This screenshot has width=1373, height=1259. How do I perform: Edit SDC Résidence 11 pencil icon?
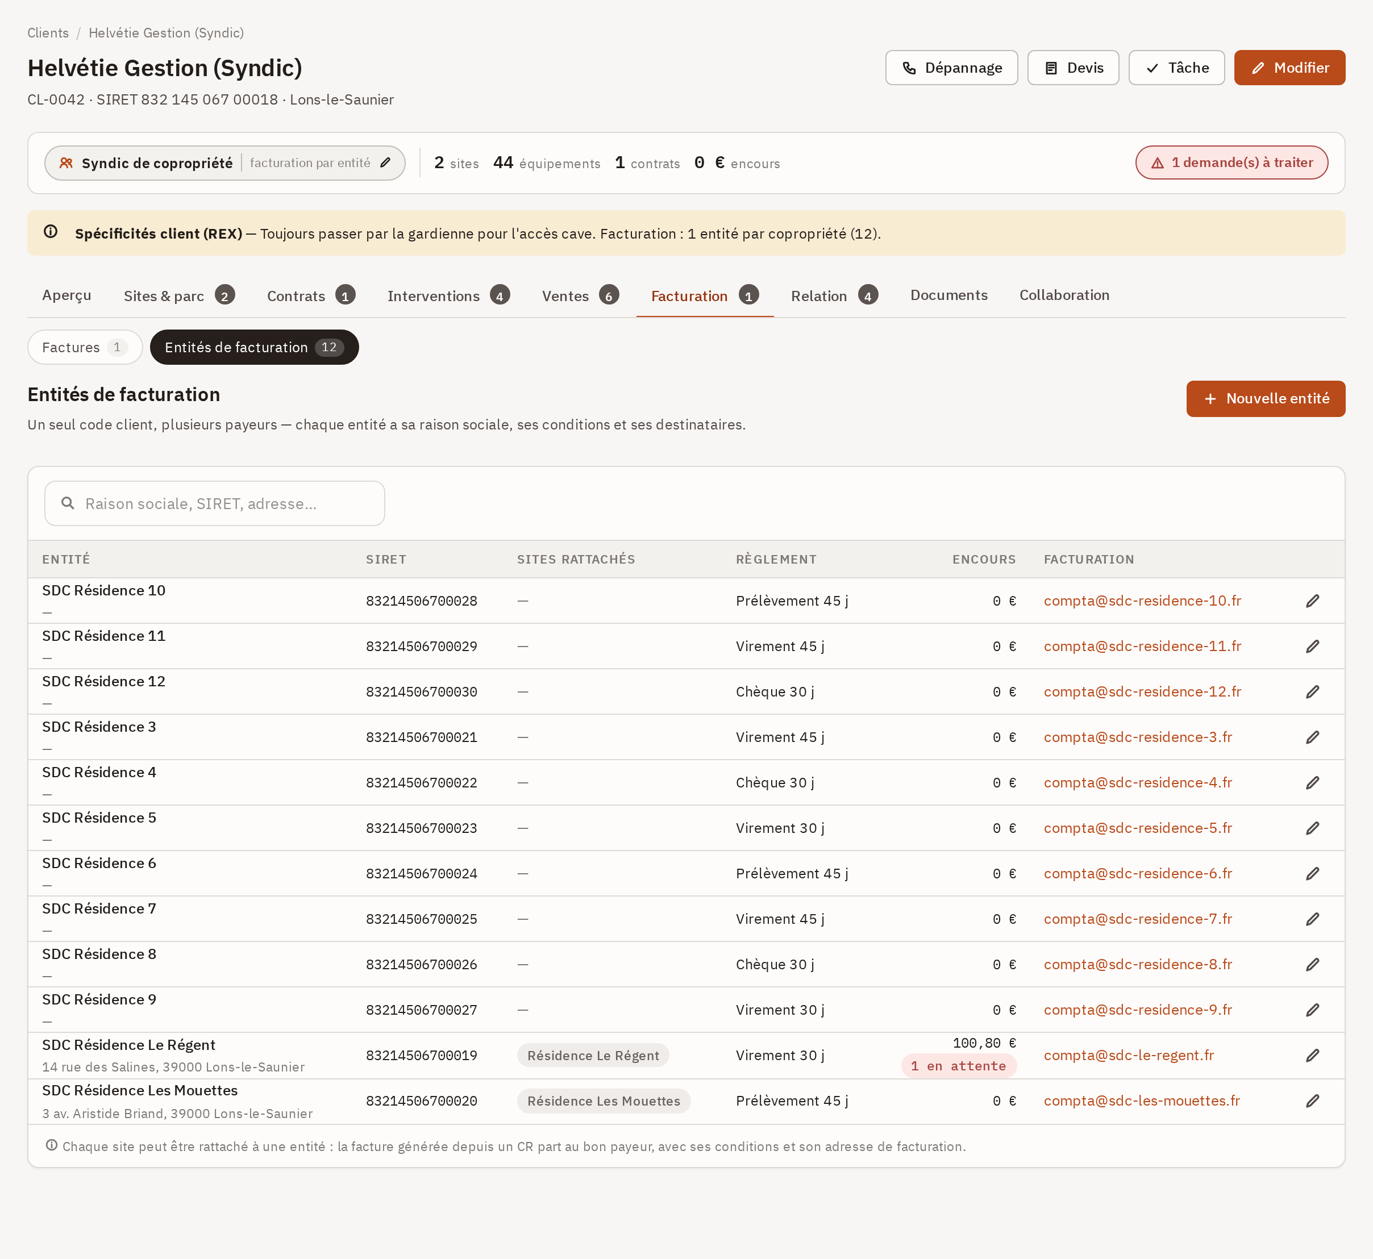click(x=1312, y=647)
